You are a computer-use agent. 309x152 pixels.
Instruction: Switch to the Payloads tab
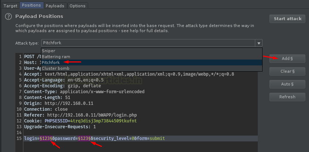(56, 6)
